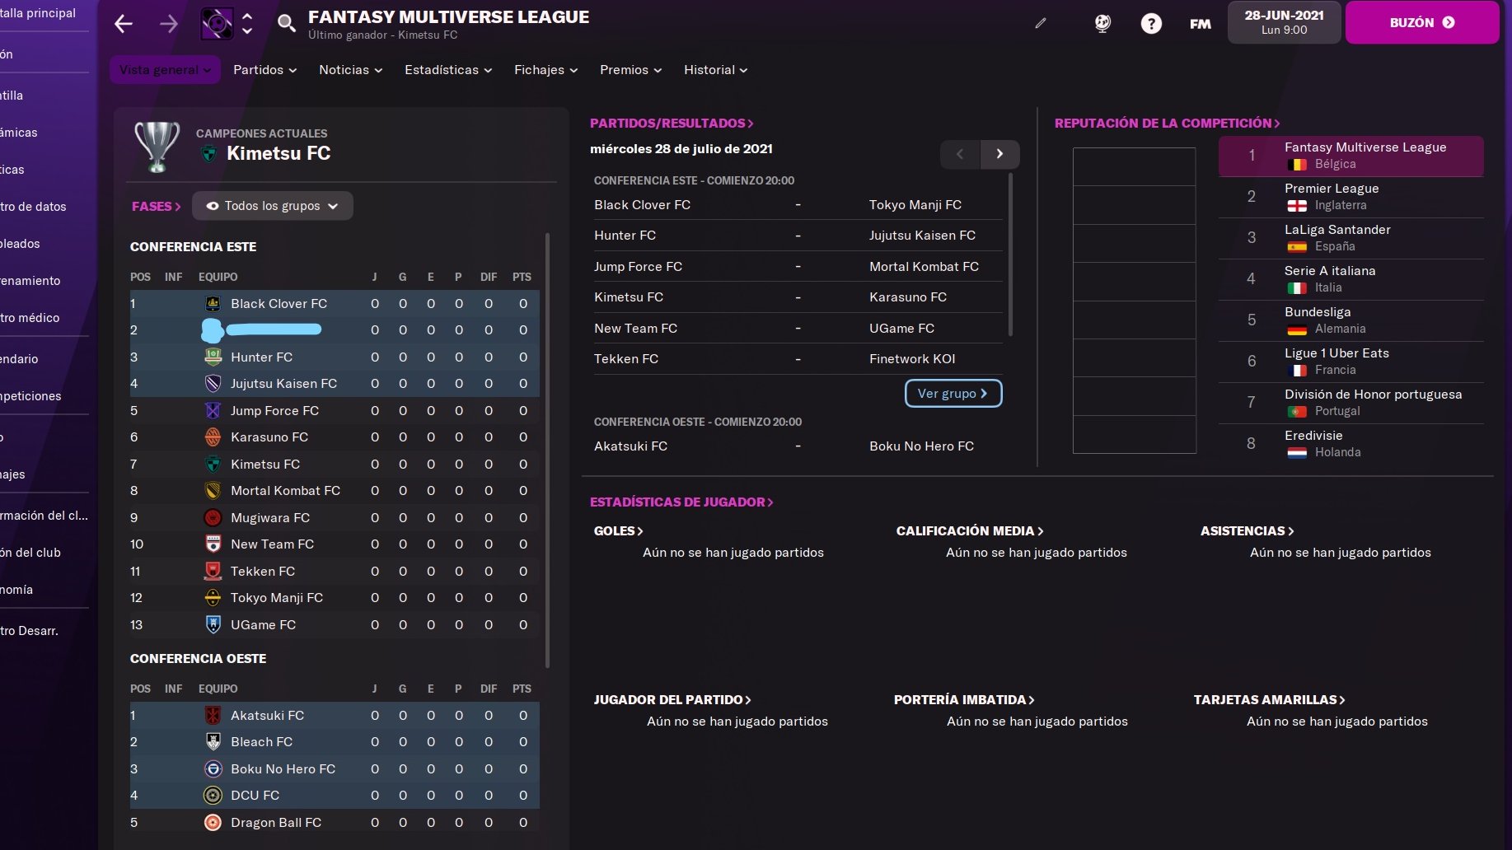Click the BUZÓN button

(1422, 22)
